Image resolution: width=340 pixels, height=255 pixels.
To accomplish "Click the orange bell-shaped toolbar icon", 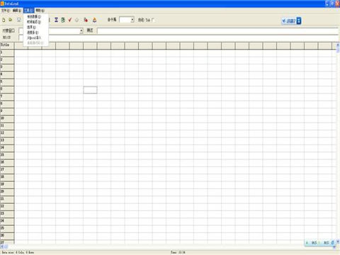I will [x=94, y=20].
